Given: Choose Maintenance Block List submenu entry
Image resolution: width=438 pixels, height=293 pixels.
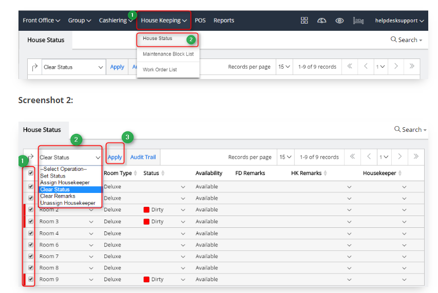Looking at the screenshot, I should 168,54.
